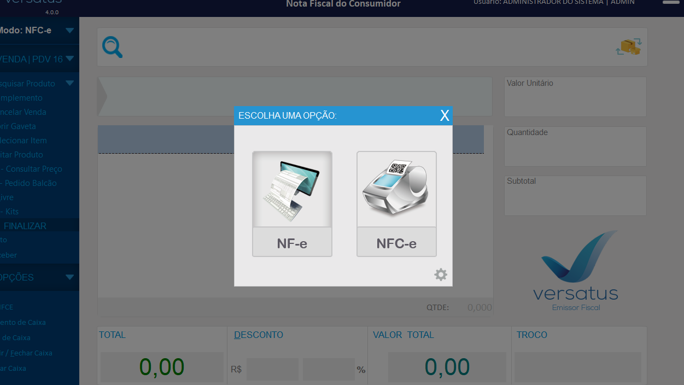
Task: Select Consultar Preço in the sidebar
Action: [33, 169]
